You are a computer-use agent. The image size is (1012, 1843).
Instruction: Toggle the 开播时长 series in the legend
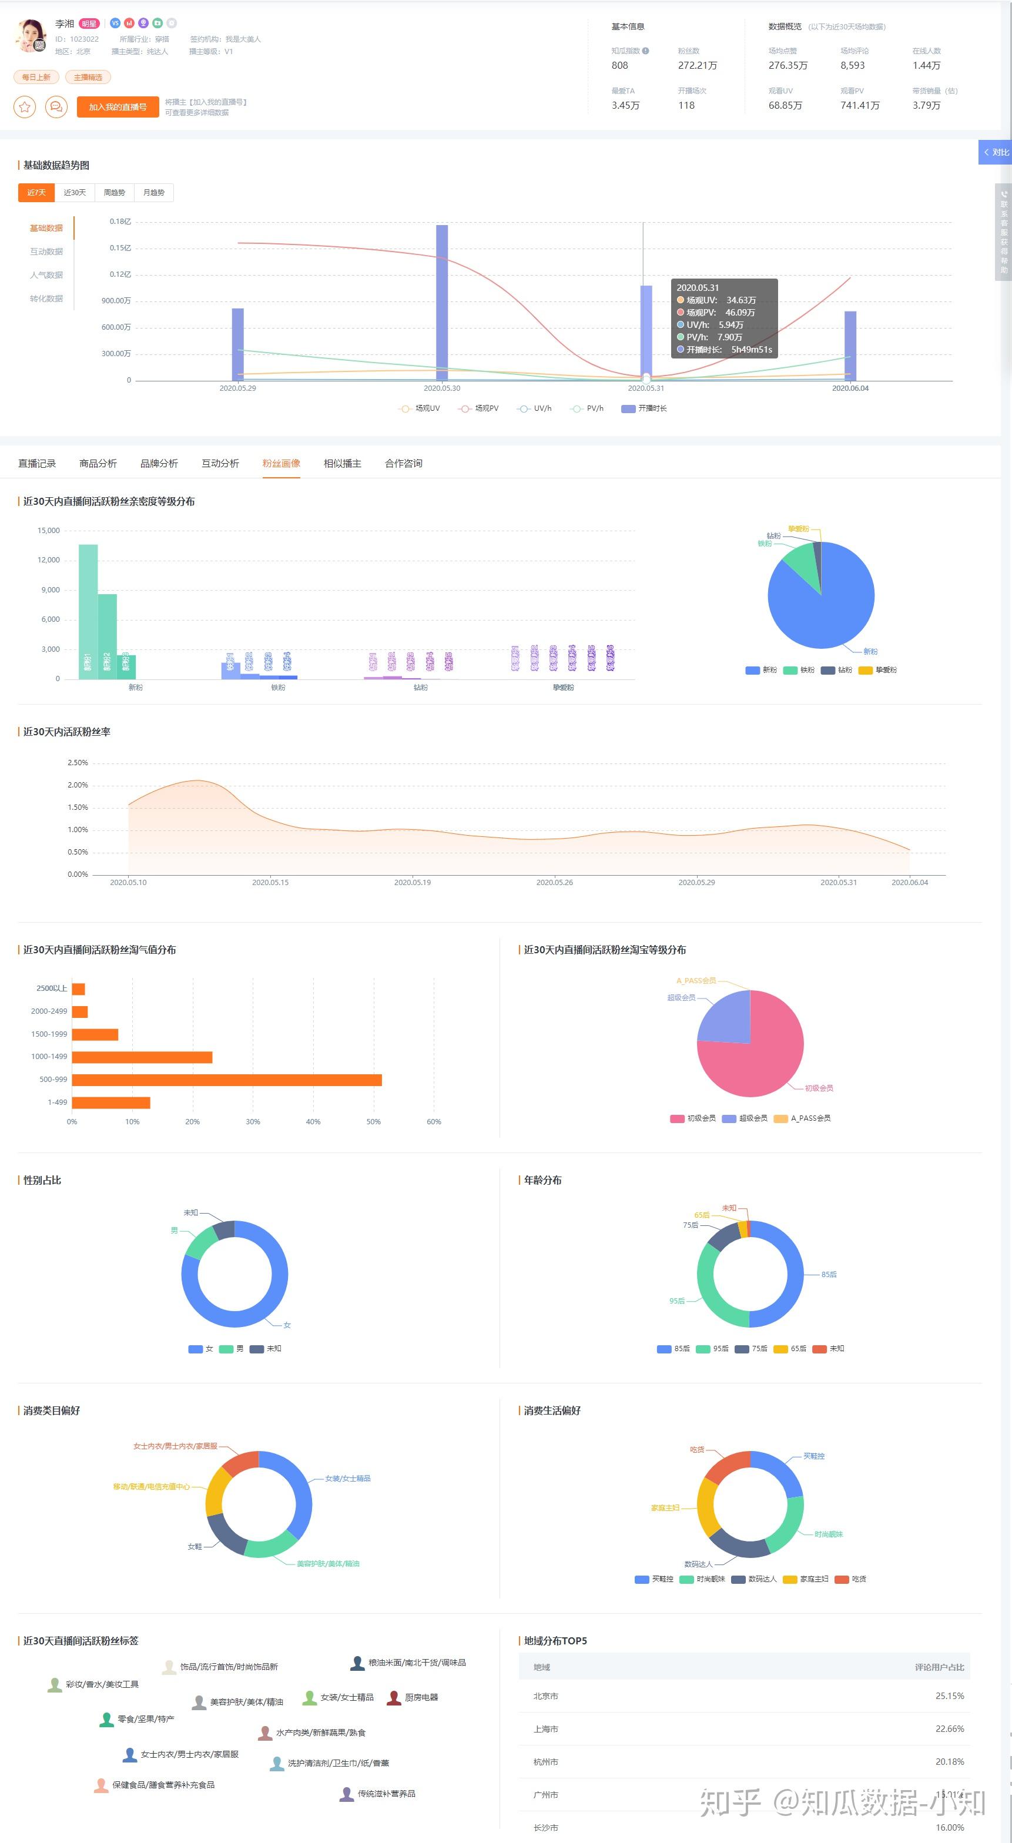point(644,408)
